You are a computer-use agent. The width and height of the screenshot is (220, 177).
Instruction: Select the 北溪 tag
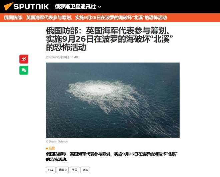coord(51,170)
